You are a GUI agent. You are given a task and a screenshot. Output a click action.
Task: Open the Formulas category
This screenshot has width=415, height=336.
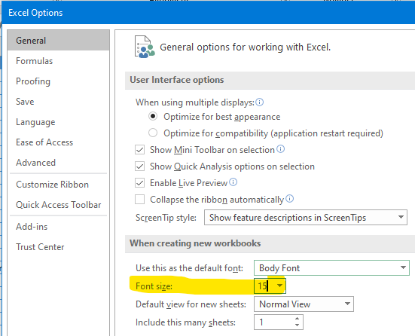tap(59, 61)
